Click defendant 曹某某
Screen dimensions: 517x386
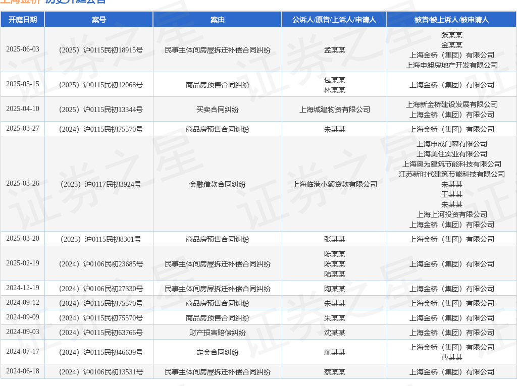point(452,357)
